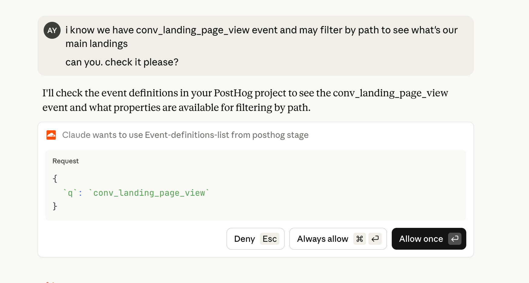Click the q key in the JSON request
The image size is (529, 283).
71,193
